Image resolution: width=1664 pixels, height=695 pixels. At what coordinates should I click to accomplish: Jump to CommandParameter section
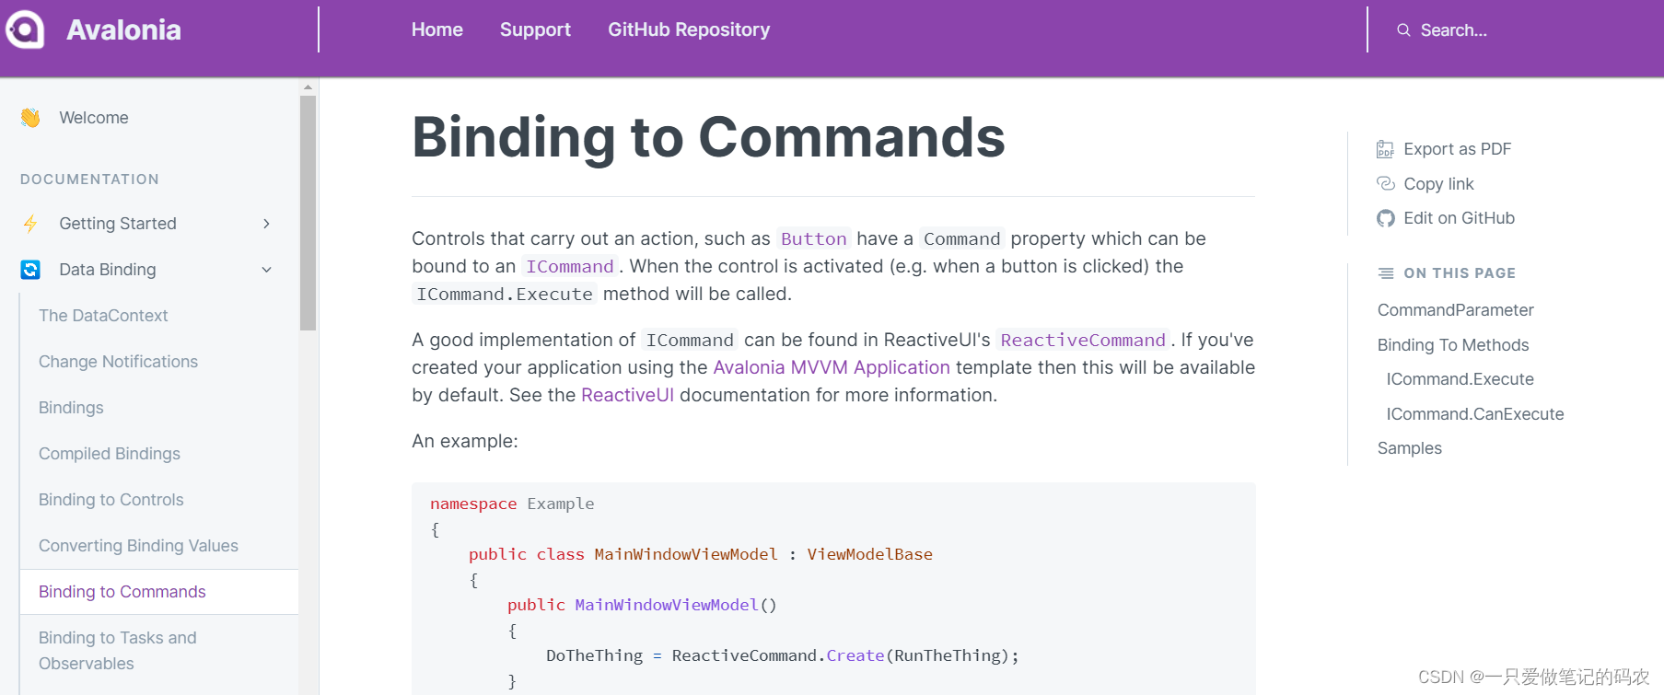pos(1455,310)
